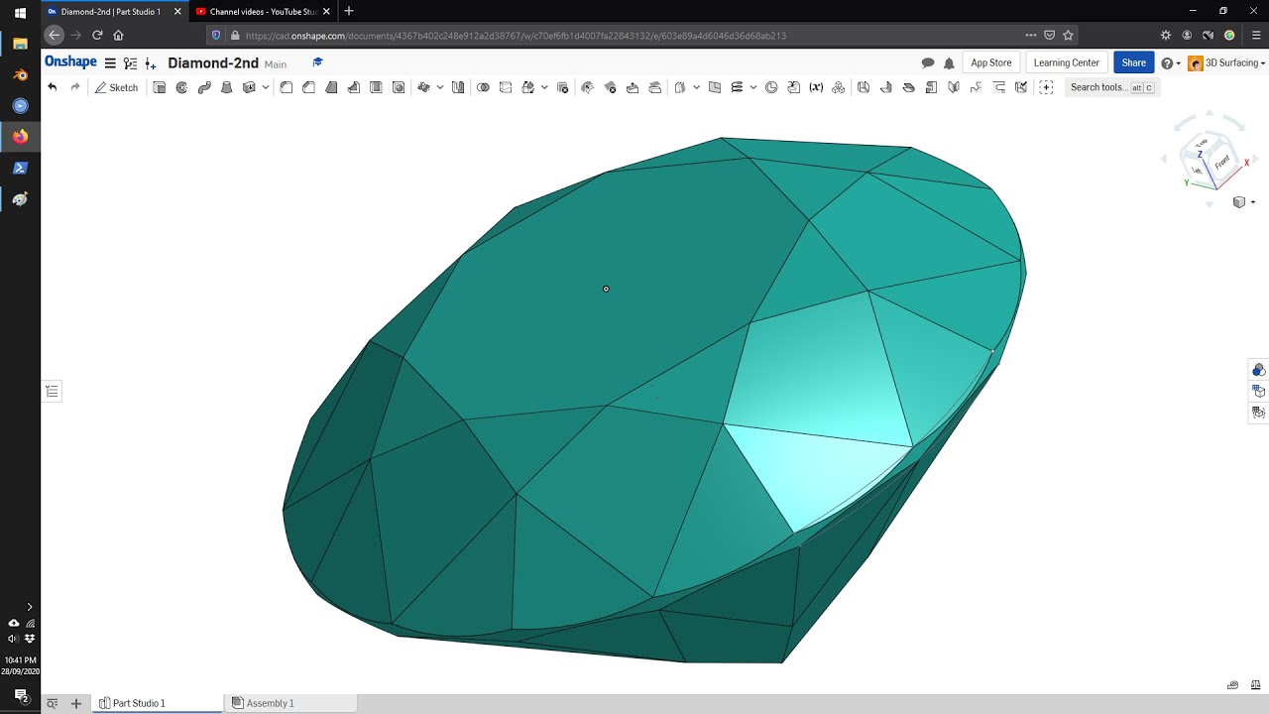Viewport: 1269px width, 714px height.
Task: Select the Linear pattern tool
Action: 423,87
